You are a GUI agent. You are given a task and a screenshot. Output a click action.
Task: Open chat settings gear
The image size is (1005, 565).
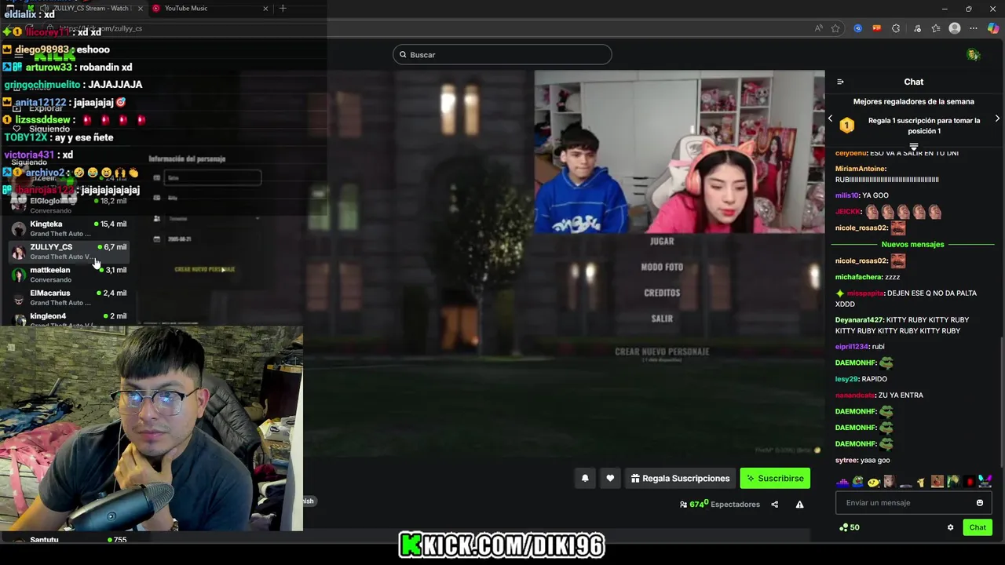pyautogui.click(x=950, y=527)
